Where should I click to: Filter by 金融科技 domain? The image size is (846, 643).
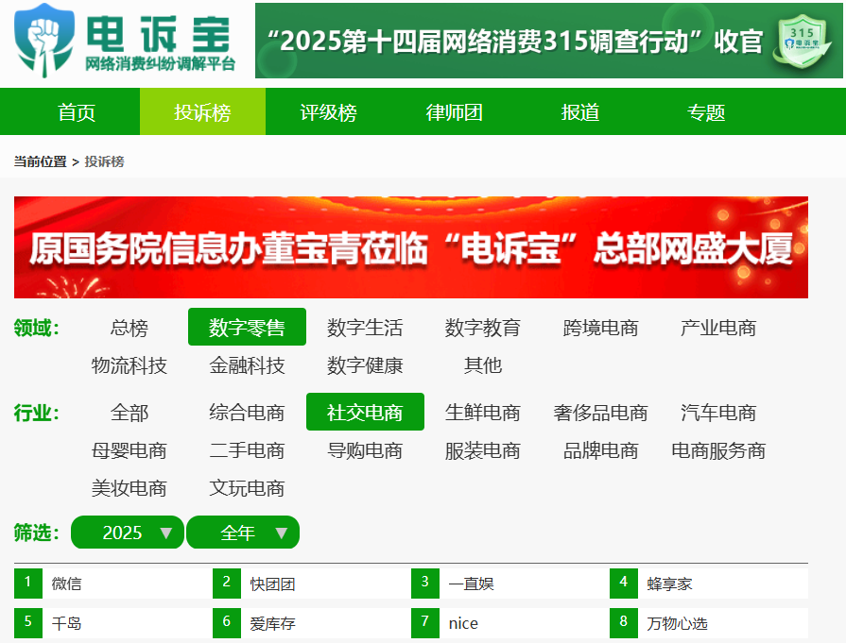click(247, 365)
